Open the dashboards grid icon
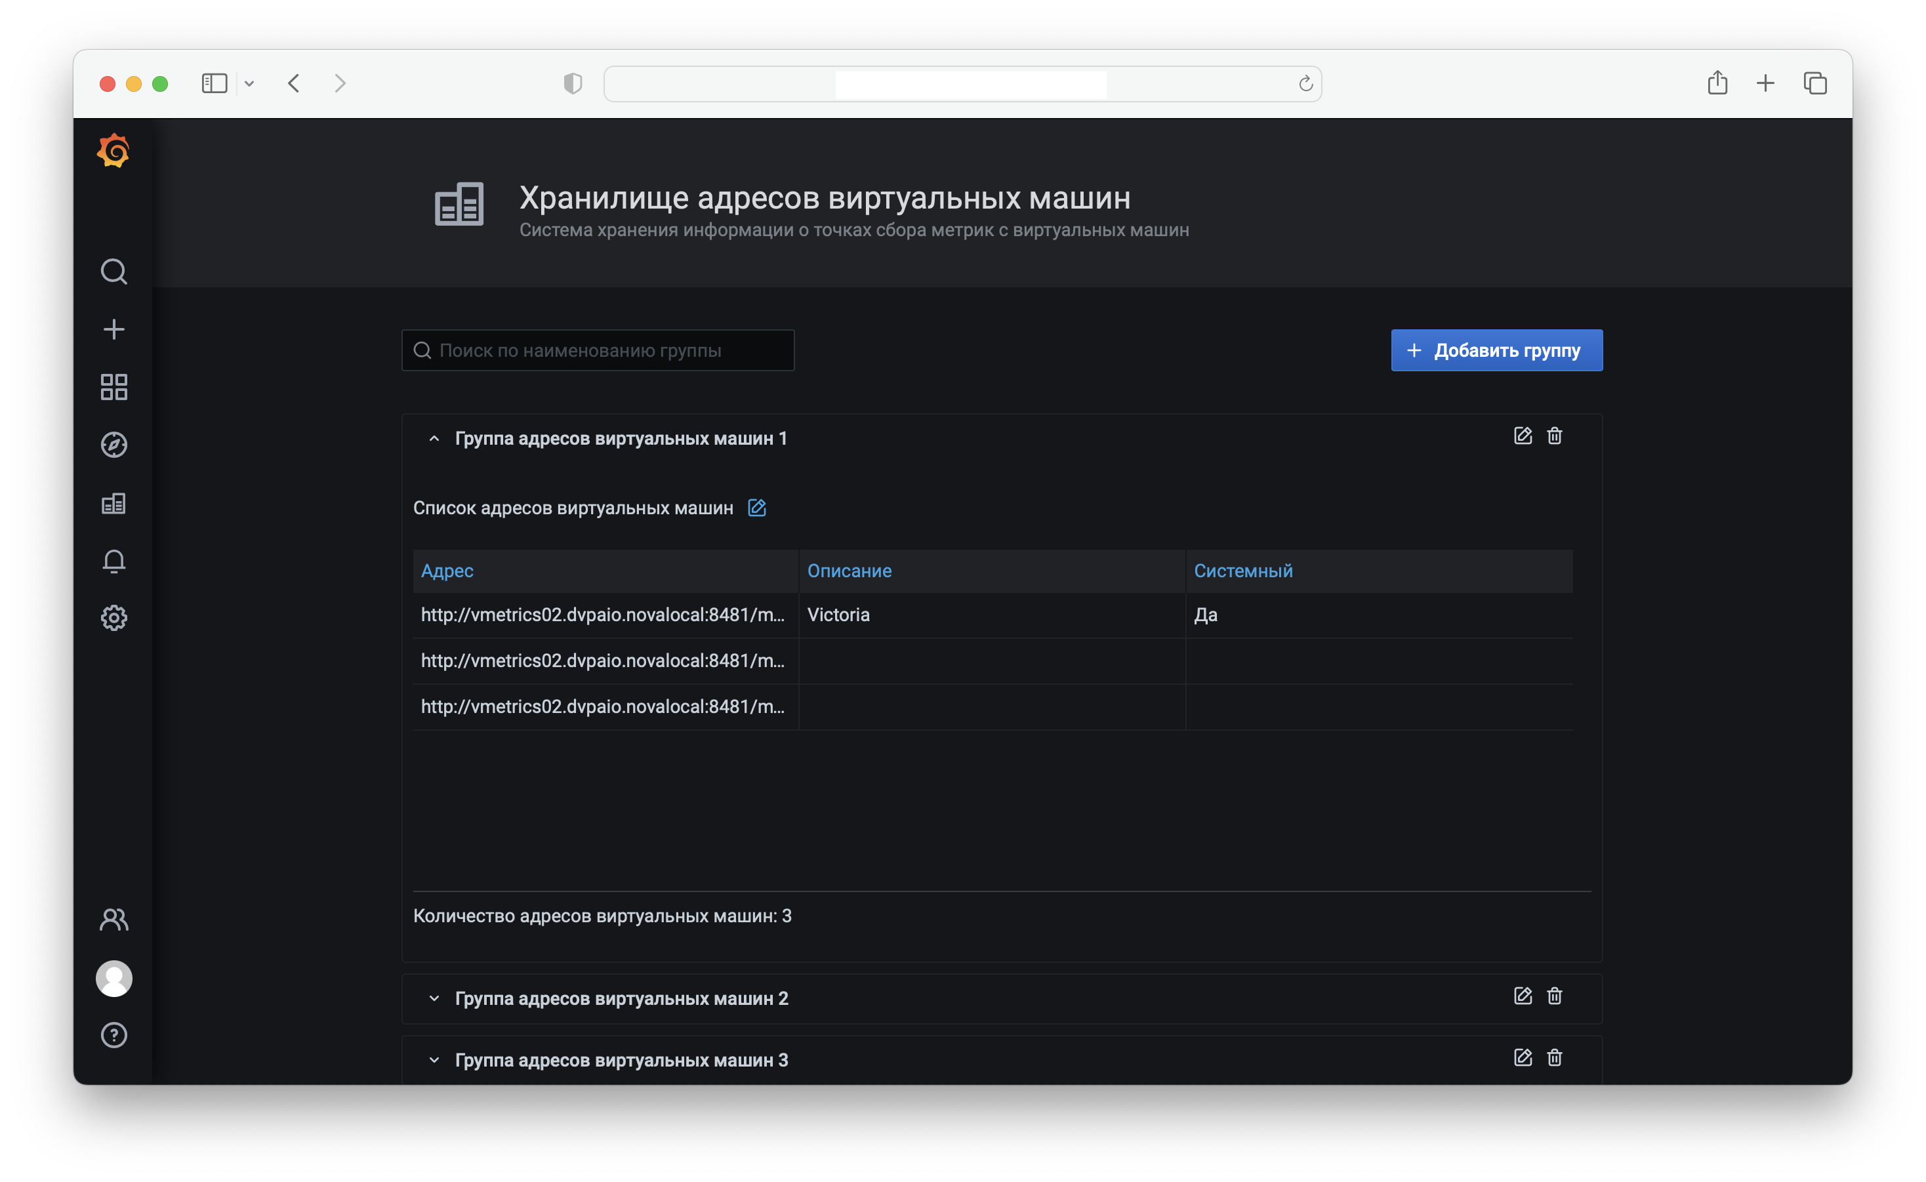 [x=114, y=387]
